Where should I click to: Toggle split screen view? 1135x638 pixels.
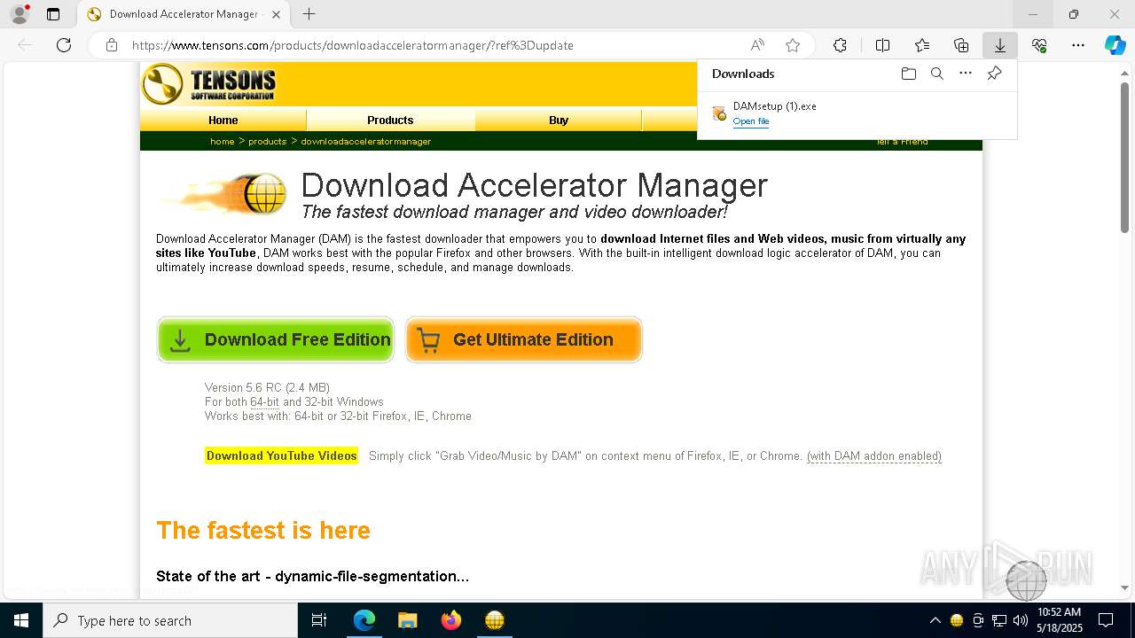coord(882,45)
